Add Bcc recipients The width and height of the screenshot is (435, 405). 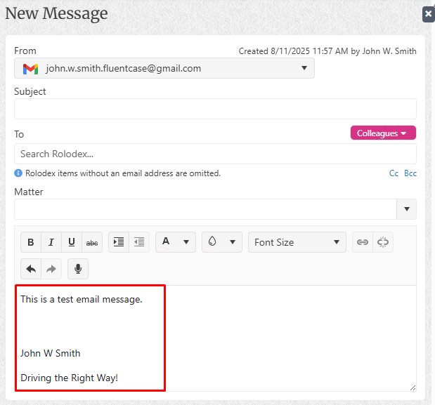point(410,173)
